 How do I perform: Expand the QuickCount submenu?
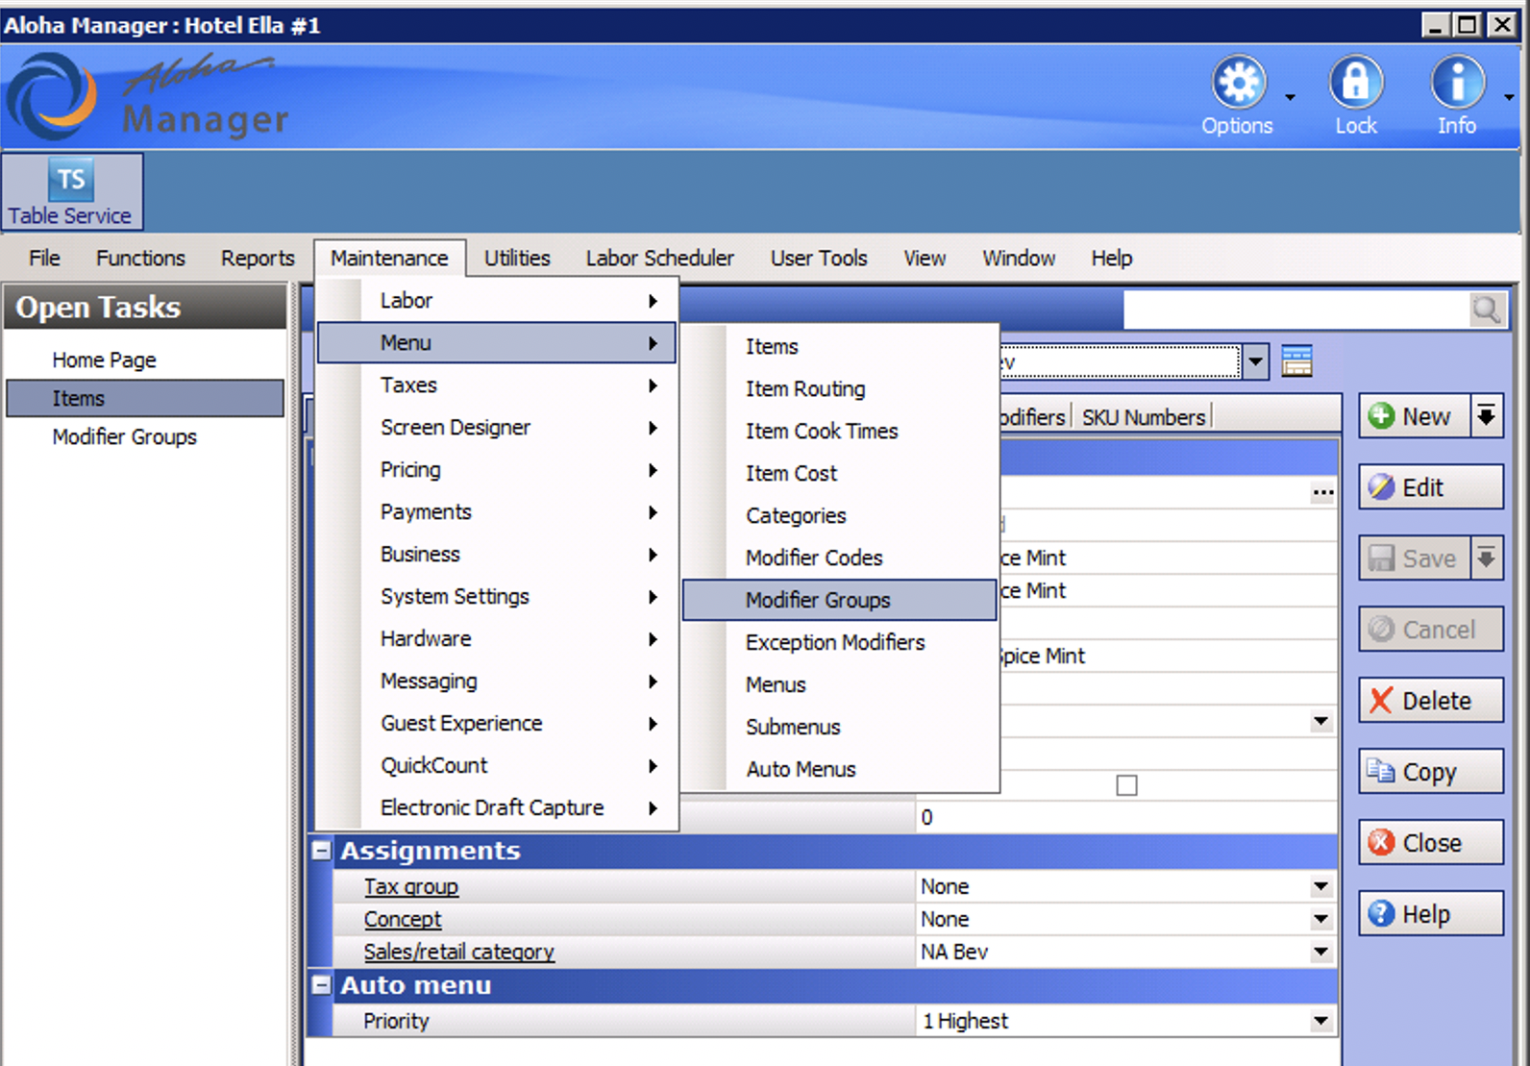coord(497,766)
